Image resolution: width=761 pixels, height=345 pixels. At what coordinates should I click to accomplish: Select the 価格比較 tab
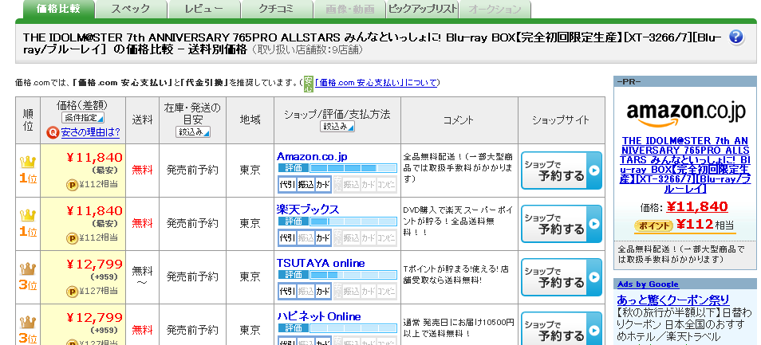(x=58, y=10)
